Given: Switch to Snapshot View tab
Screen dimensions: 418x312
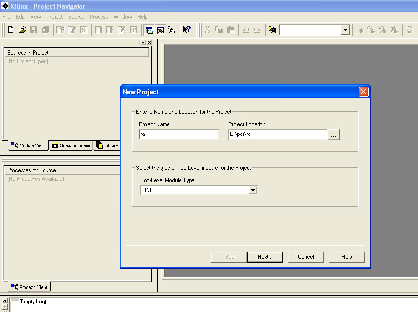Looking at the screenshot, I should pos(71,145).
